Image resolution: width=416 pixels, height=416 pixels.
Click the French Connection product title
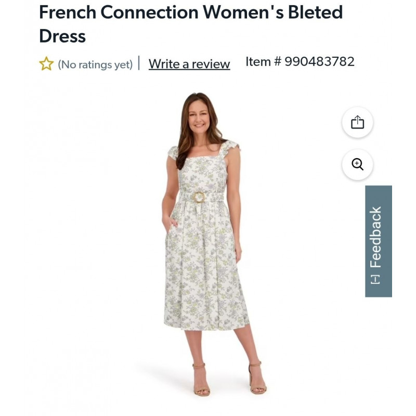click(191, 12)
